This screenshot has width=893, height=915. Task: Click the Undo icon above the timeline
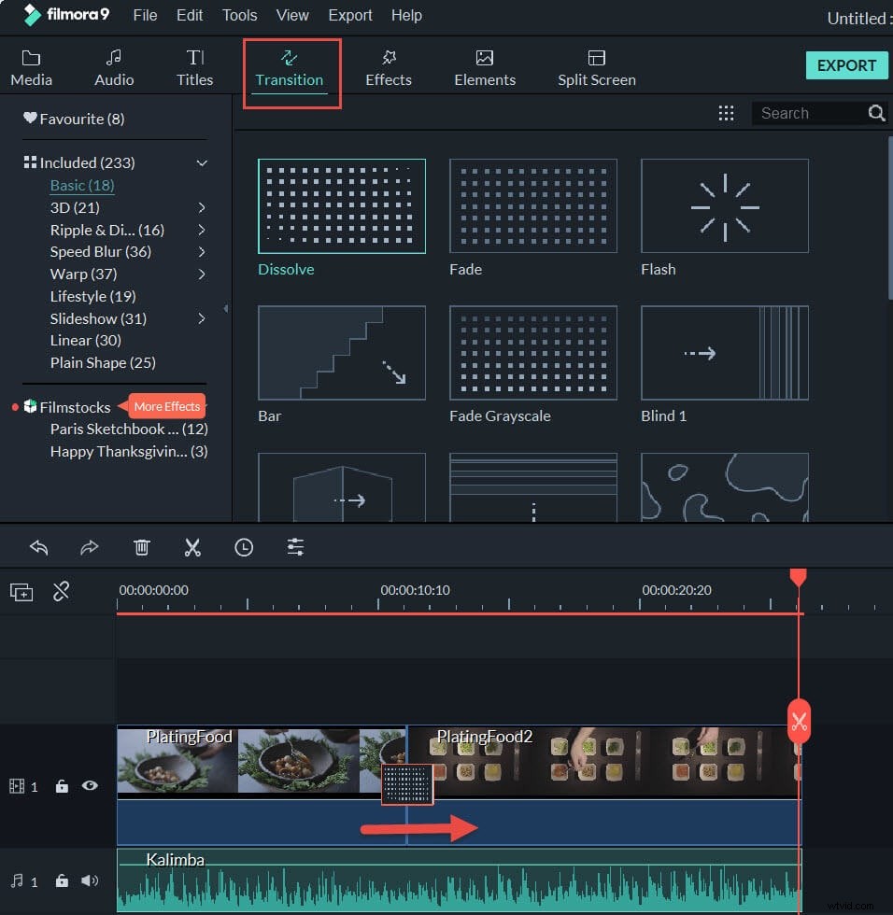click(x=38, y=547)
